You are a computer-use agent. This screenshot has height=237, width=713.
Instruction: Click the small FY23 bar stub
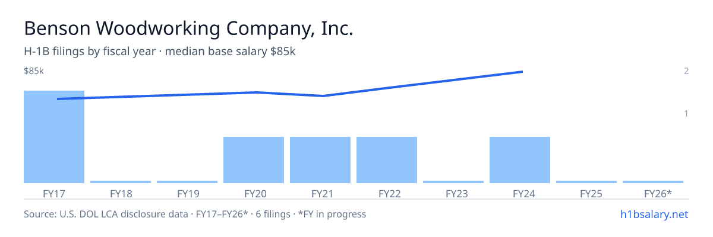point(453,182)
